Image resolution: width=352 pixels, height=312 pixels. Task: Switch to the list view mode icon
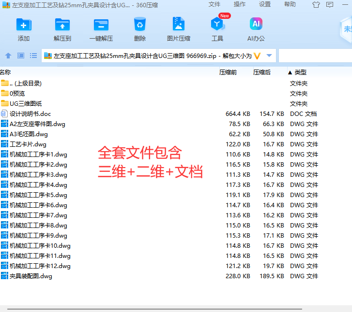(33, 56)
